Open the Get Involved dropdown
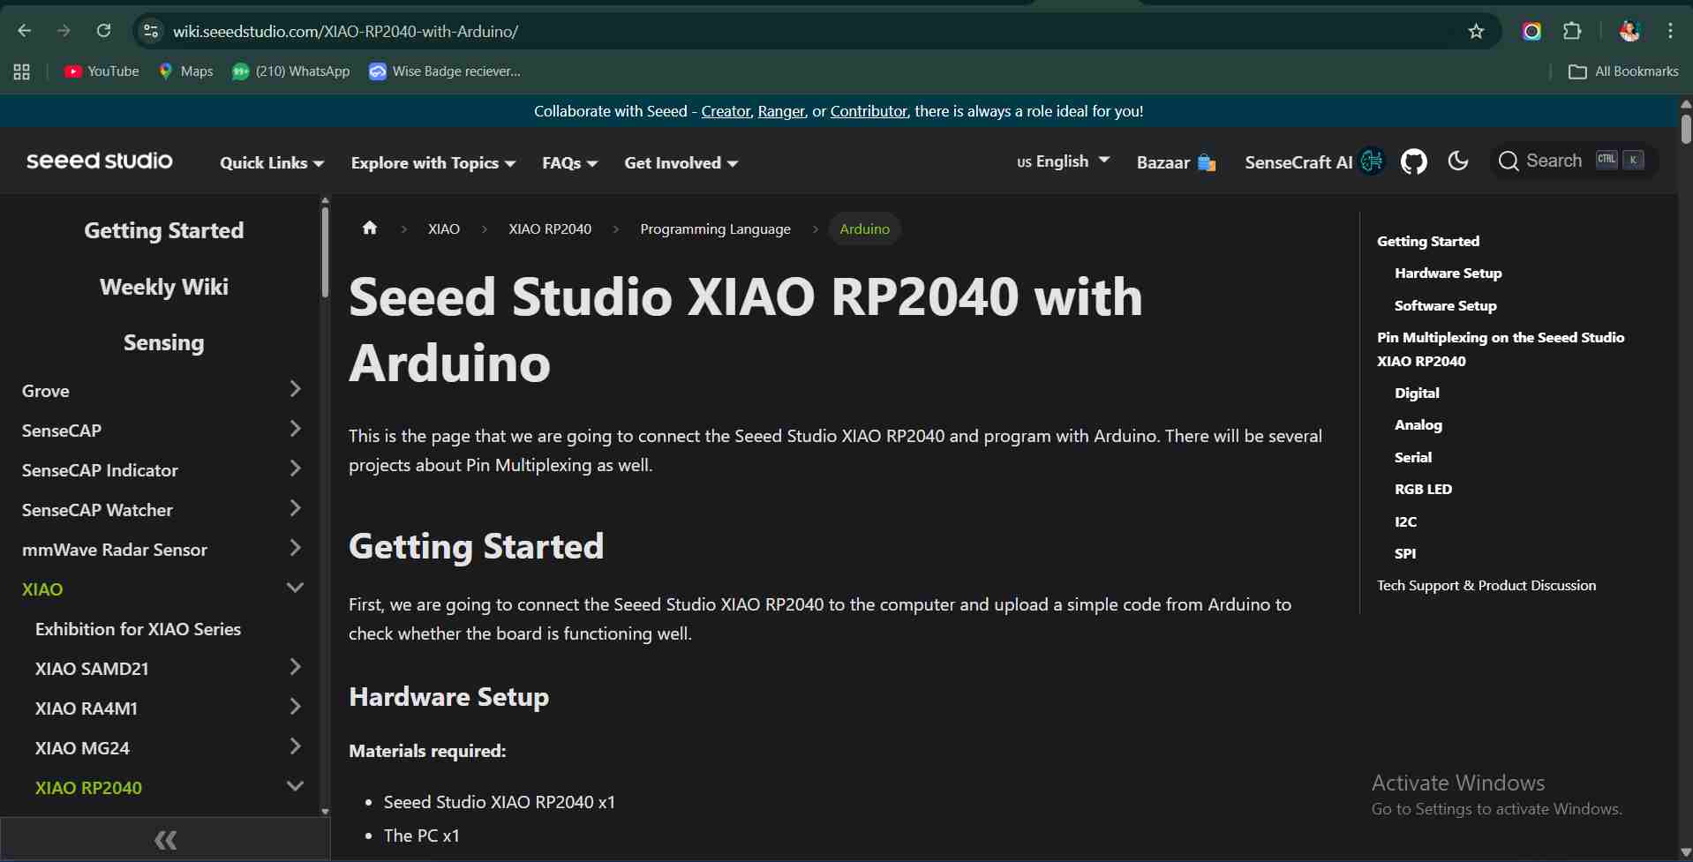 [681, 162]
